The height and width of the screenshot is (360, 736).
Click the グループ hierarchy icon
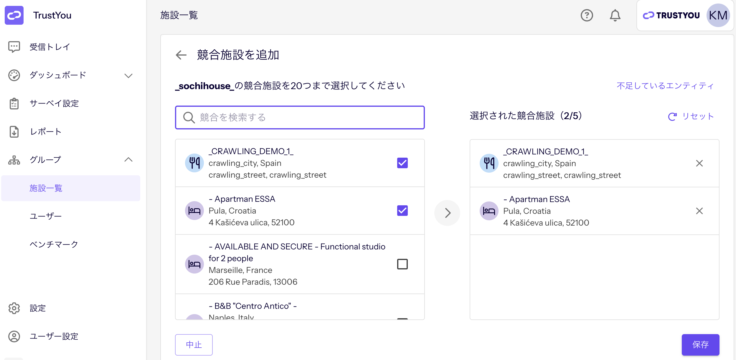(14, 160)
